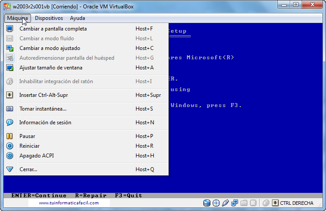Select Autoredimensionar pantalla del huésped

coord(86,58)
